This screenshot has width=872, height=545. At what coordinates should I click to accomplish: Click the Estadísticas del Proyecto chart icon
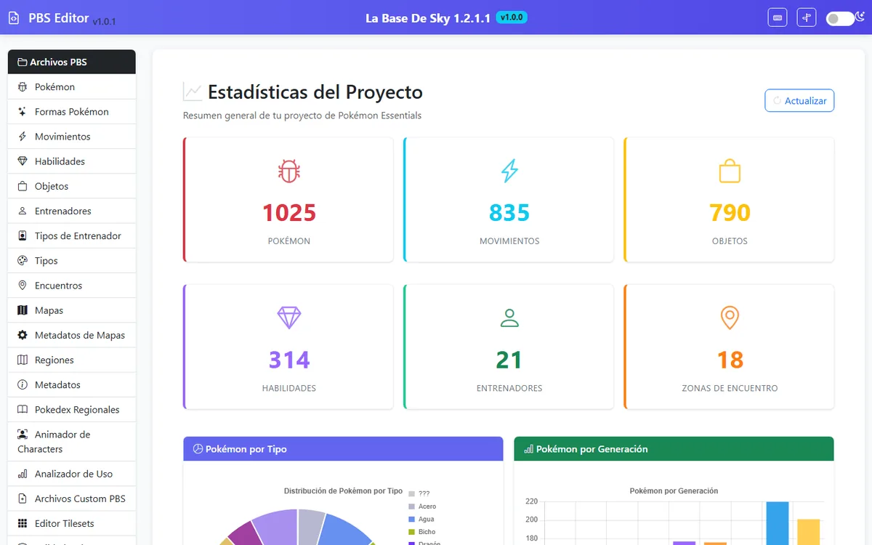[193, 92]
